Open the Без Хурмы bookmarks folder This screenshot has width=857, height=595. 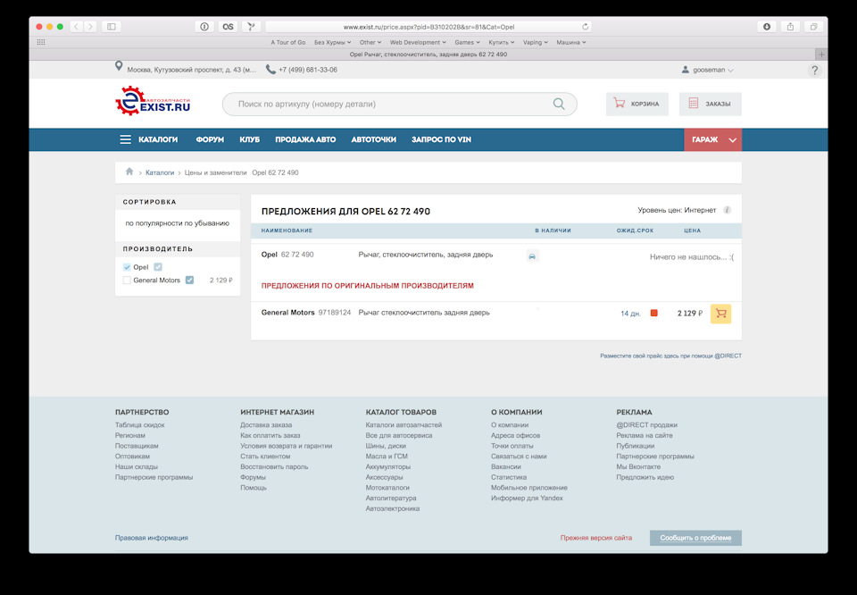[332, 42]
